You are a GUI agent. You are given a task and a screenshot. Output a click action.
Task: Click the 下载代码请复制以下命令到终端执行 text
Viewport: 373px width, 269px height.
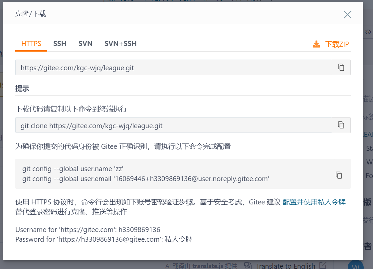click(x=71, y=109)
